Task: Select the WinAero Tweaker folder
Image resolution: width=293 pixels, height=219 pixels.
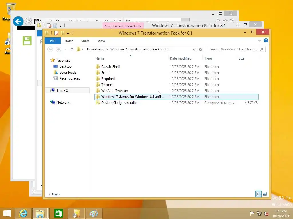Action: click(x=114, y=90)
